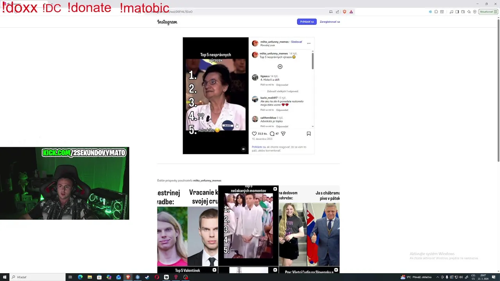Image resolution: width=500 pixels, height=281 pixels.
Task: Click the Aktualizovať browser update button
Action: click(x=486, y=12)
